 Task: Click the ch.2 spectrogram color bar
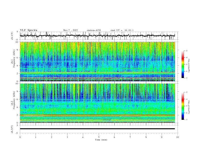coord(183,106)
